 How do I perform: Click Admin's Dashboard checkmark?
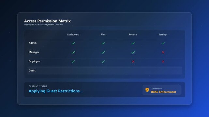[73, 43]
